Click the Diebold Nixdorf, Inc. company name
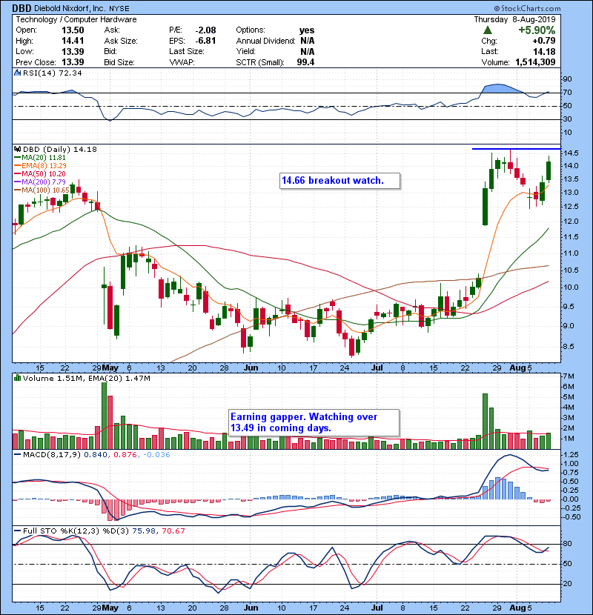This screenshot has height=615, width=593. pos(71,8)
